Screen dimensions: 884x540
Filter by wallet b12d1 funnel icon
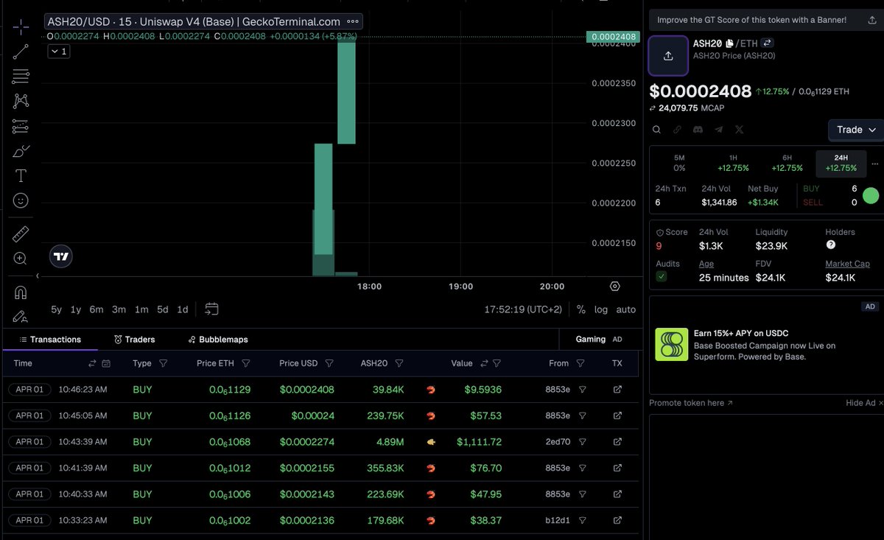click(x=582, y=520)
